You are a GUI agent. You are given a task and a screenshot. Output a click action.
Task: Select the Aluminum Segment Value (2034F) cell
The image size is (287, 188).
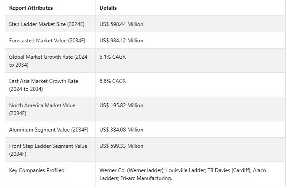click(x=49, y=130)
